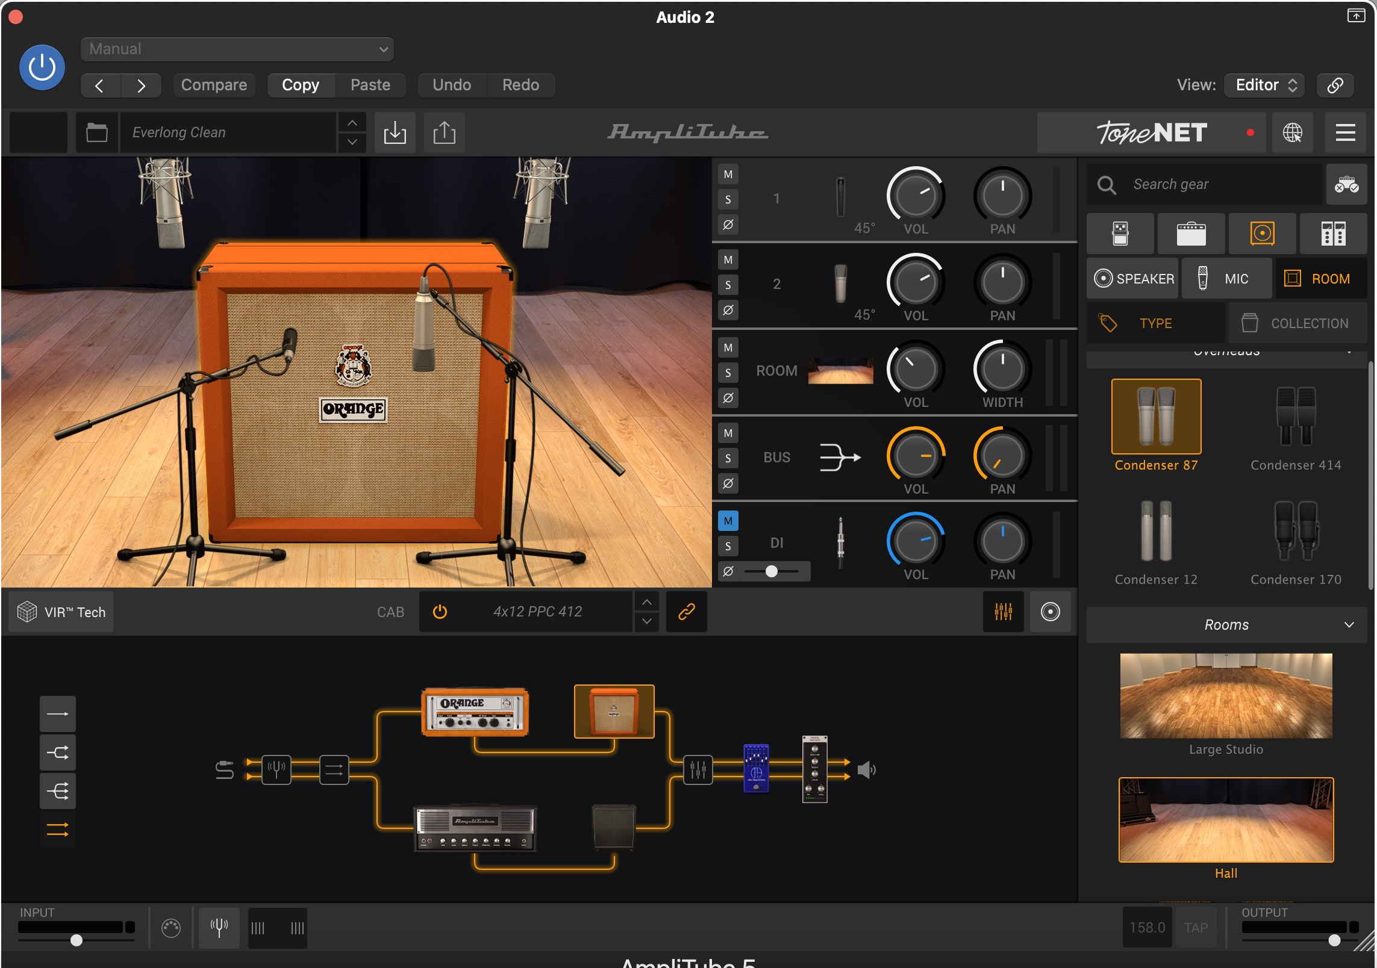Click the blue stomp pedal in chain
1377x968 pixels.
click(x=757, y=769)
